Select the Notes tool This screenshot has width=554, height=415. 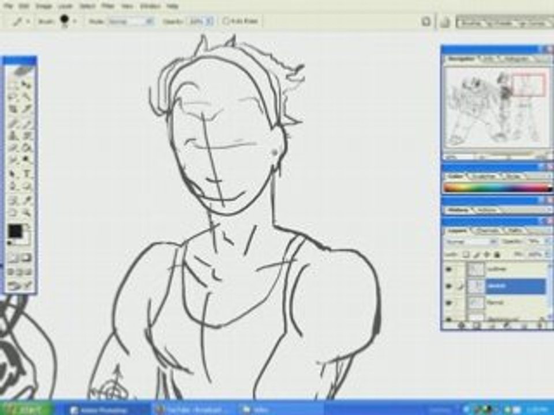click(x=13, y=201)
